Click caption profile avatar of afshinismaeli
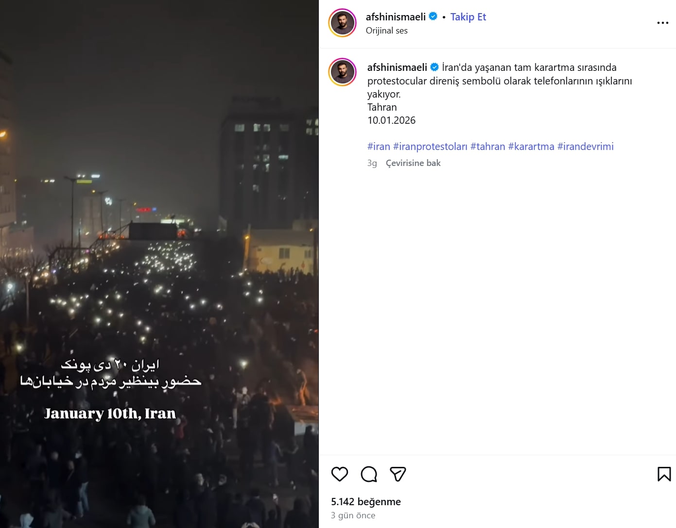The width and height of the screenshot is (676, 528). (x=343, y=72)
